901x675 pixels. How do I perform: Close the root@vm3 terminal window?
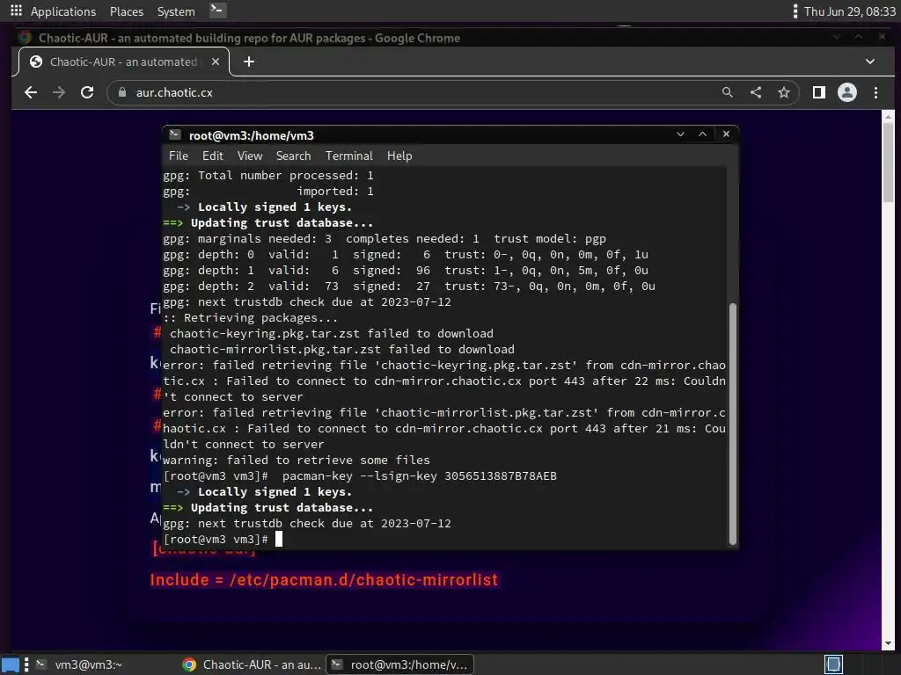[726, 134]
